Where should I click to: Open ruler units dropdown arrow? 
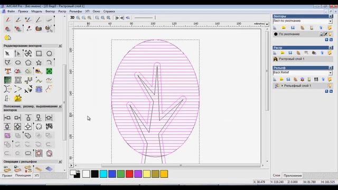(267, 24)
